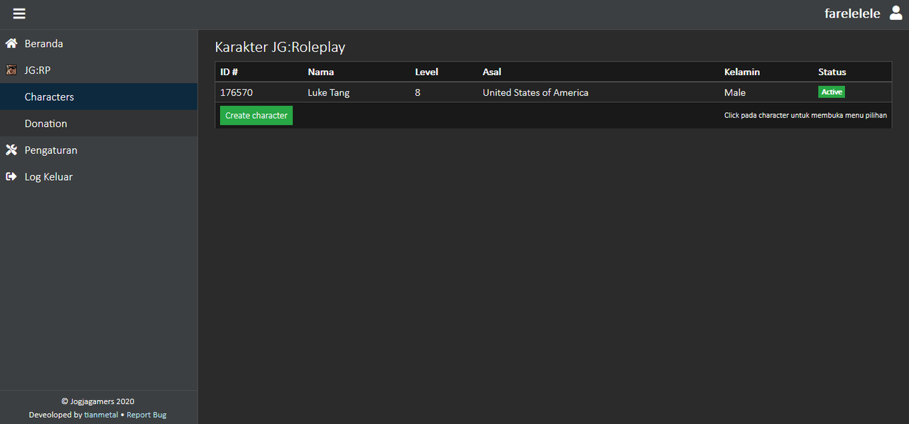909x424 pixels.
Task: Click the United States of America cell
Action: coord(535,92)
